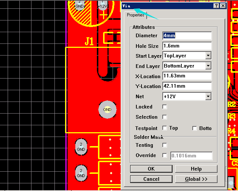Enable Solder Mask Tenting checkbox
Screen dimensions: 238x191
tap(165, 145)
